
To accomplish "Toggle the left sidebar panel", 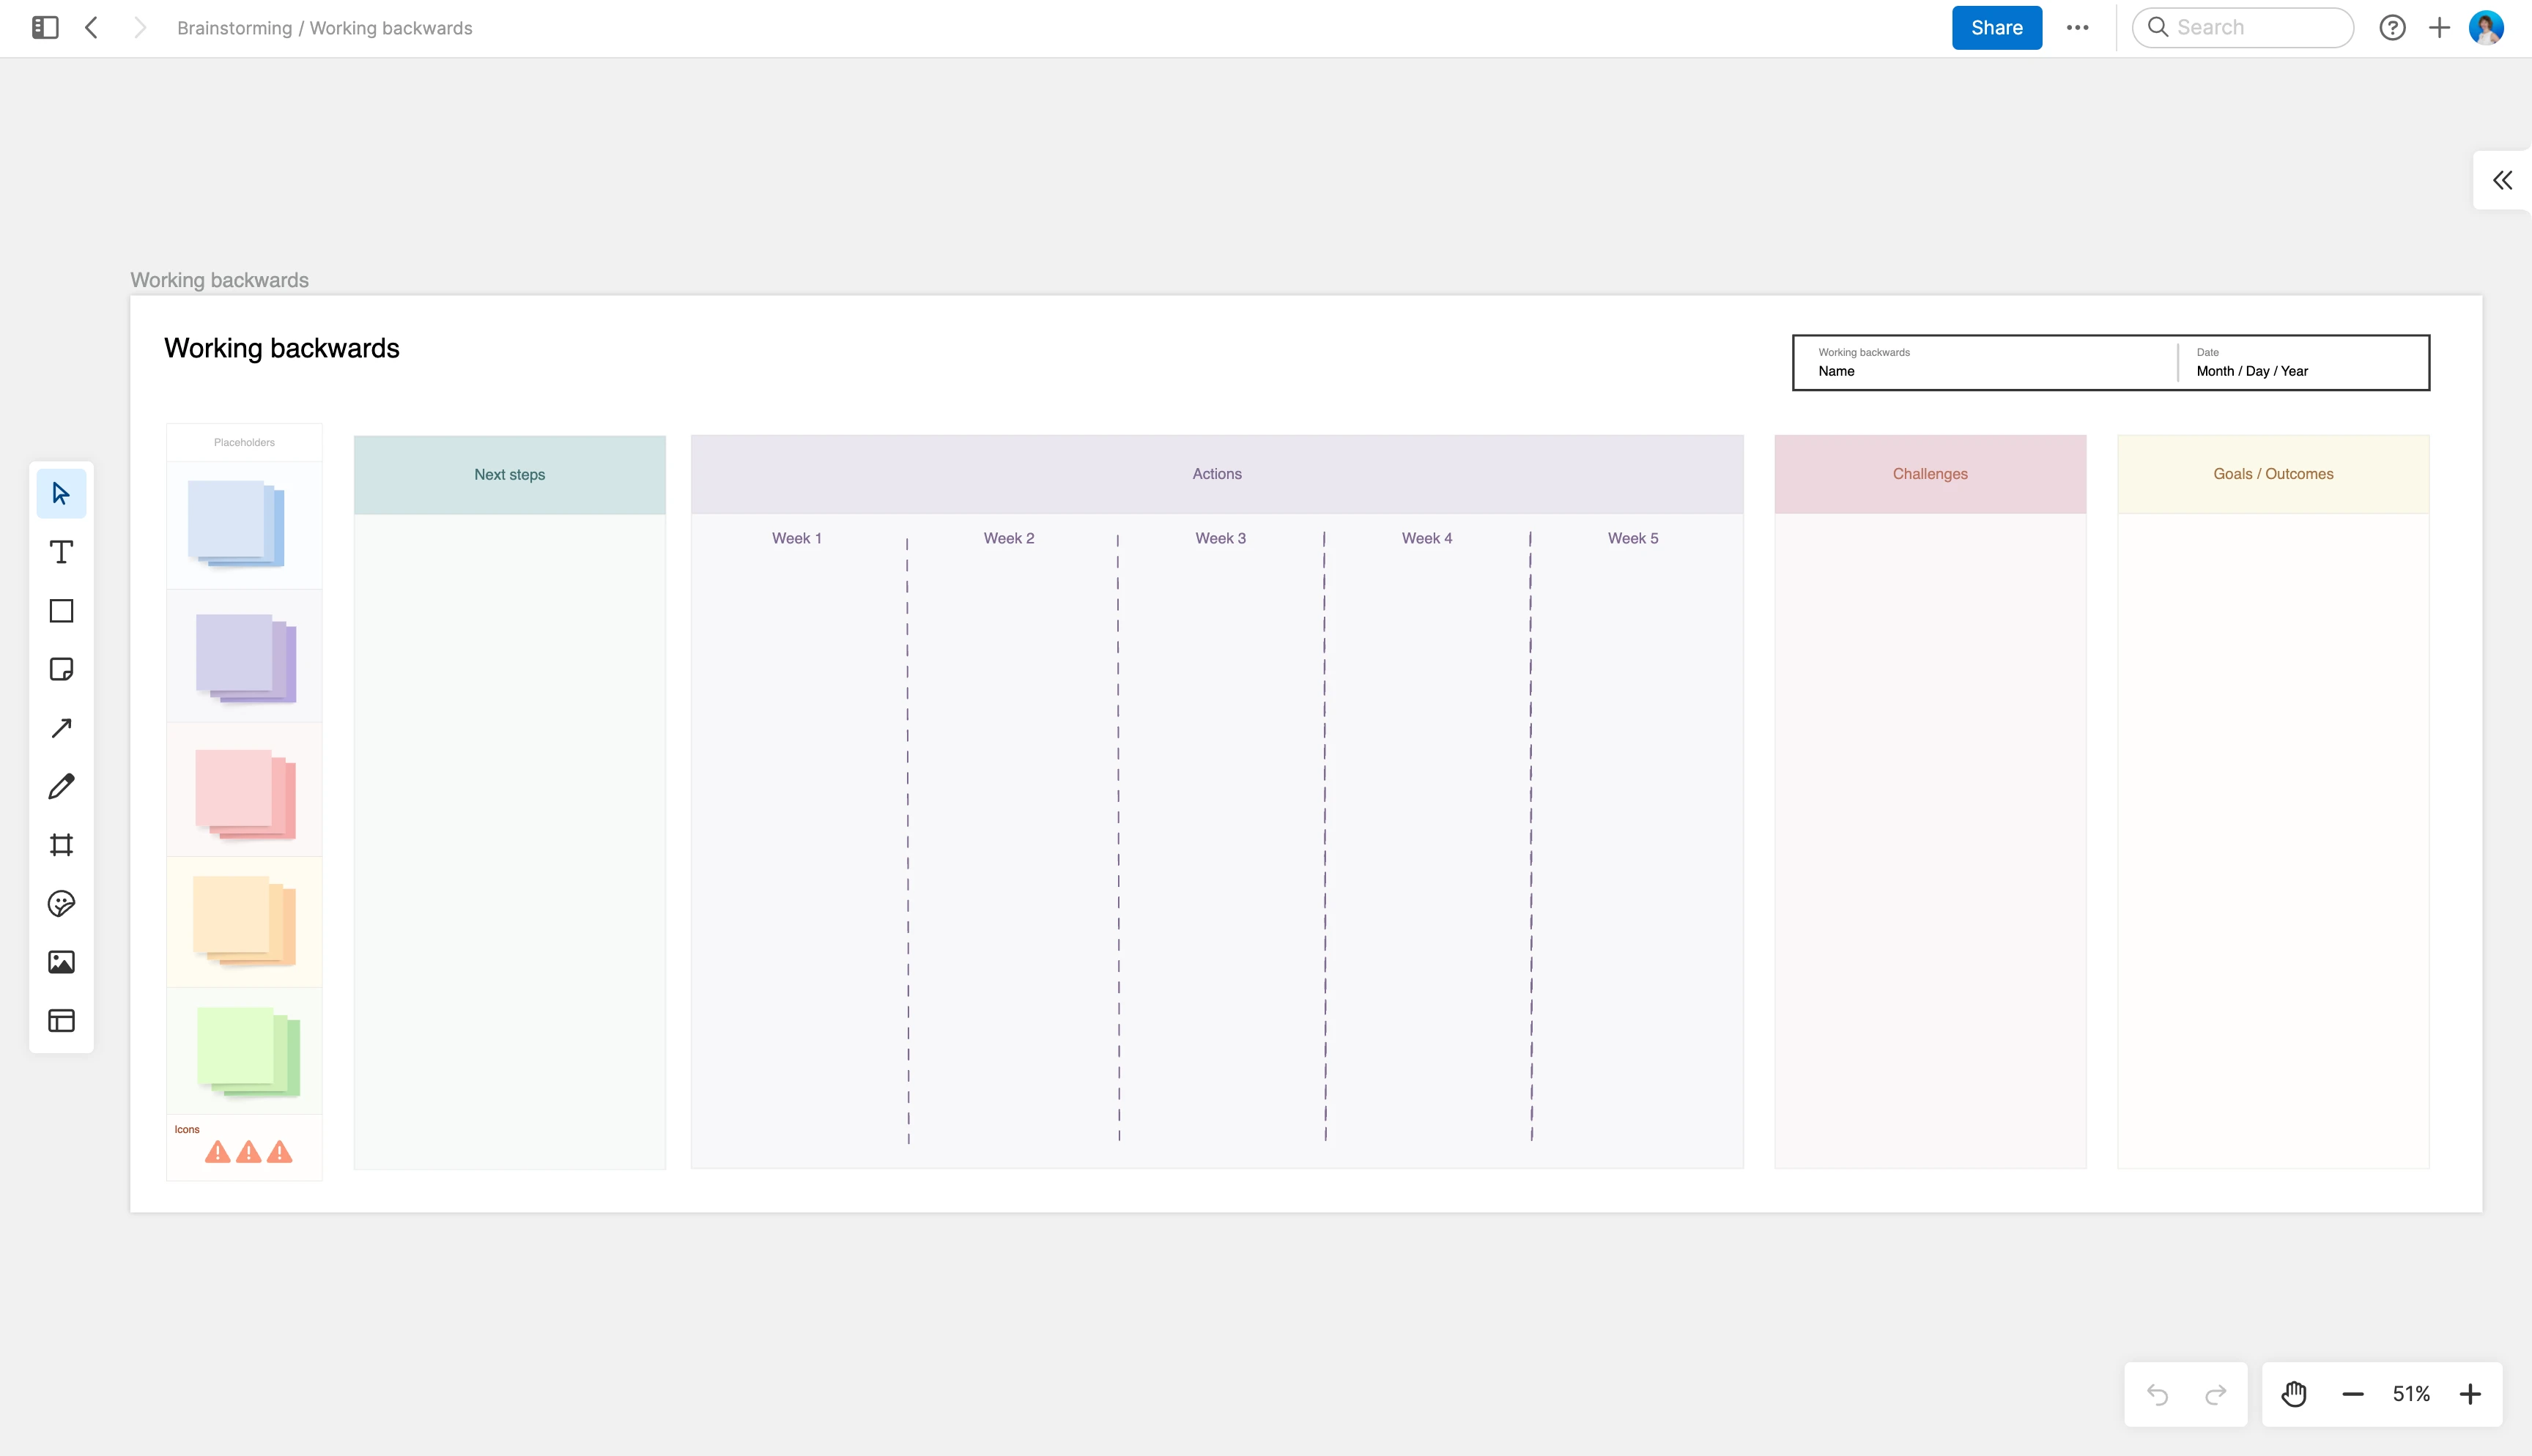I will (45, 28).
